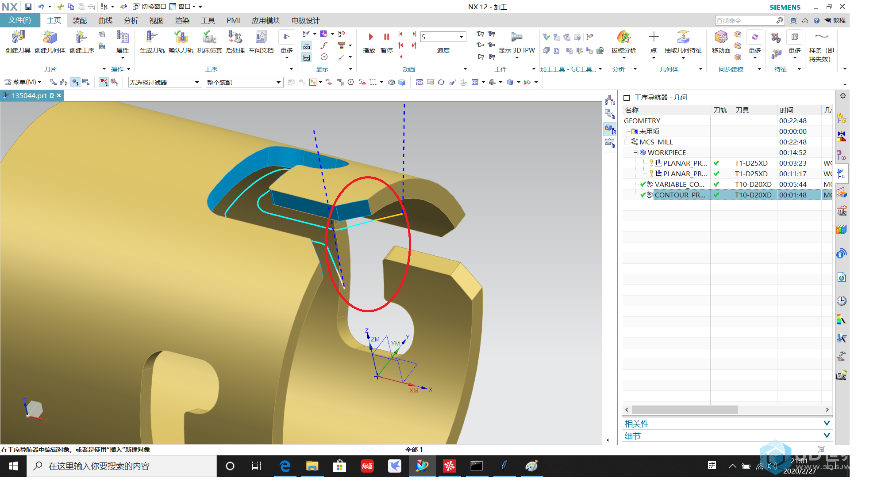Image resolution: width=885 pixels, height=481 pixels.
Task: Save the file with the floppy icon
Action: click(28, 7)
